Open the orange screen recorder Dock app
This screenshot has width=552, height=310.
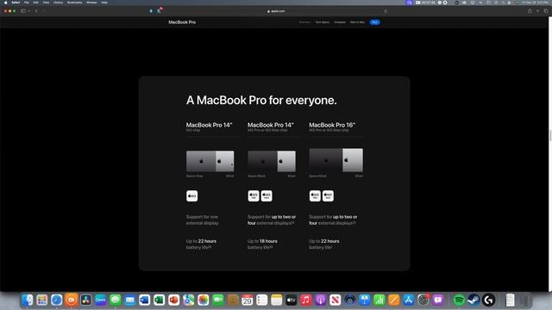[x=72, y=300]
